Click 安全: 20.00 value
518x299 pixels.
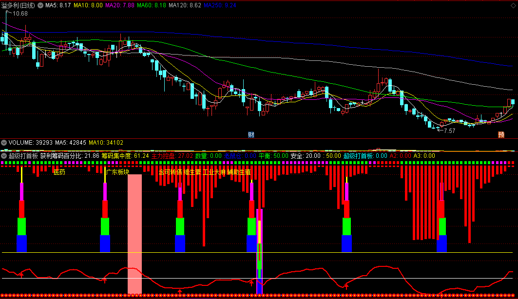306,156
